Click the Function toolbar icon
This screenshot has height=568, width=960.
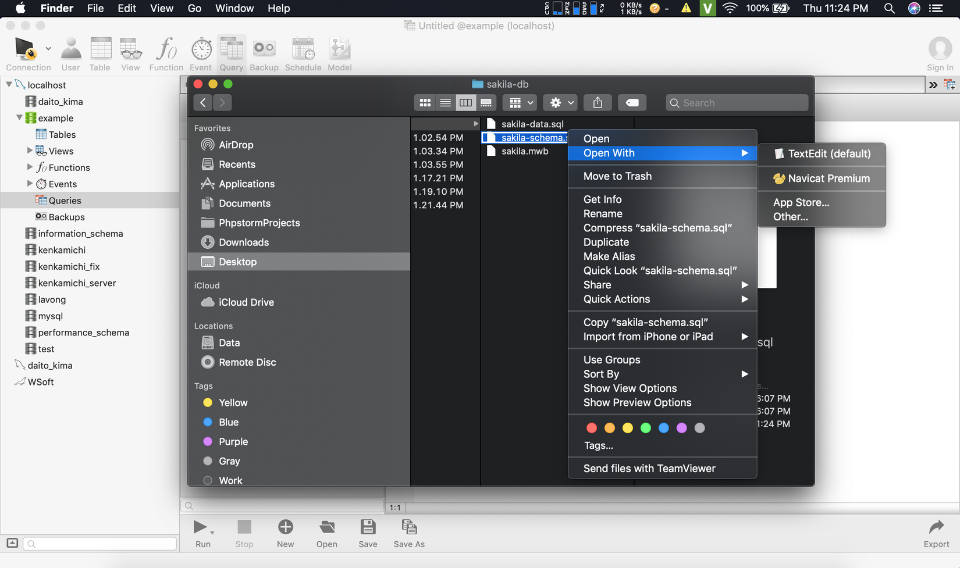tap(166, 50)
